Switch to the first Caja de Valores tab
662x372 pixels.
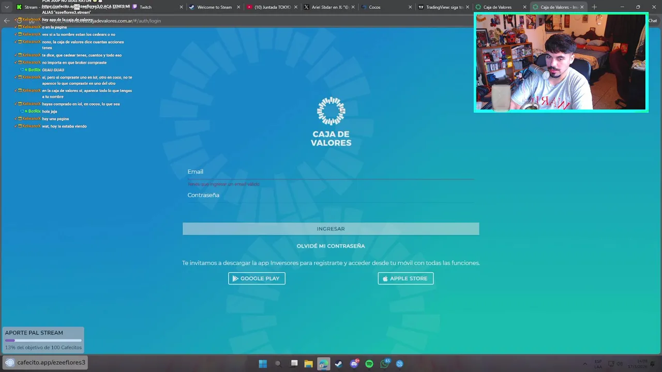point(501,7)
